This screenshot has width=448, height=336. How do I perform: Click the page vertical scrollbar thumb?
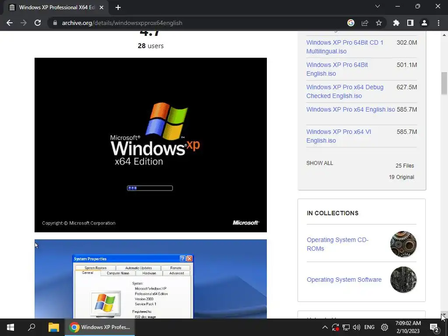[x=444, y=83]
